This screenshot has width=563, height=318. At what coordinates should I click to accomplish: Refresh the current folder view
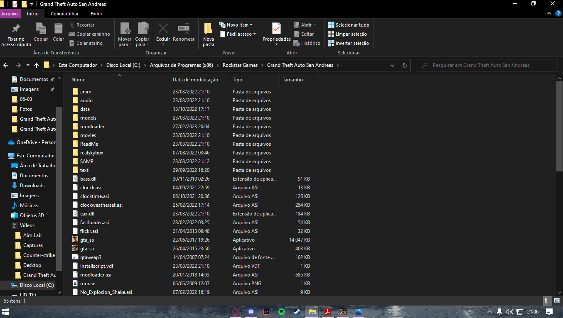pos(405,65)
